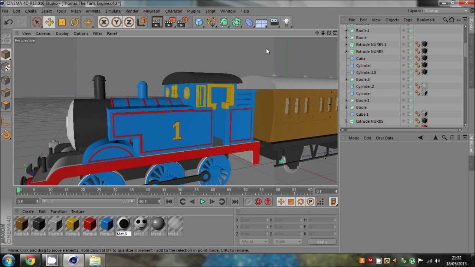This screenshot has height=267, width=475.
Task: Toggle Position keyframe recording button
Action: [x=281, y=201]
